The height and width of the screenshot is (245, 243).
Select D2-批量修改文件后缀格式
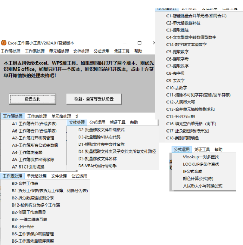(x=101, y=130)
